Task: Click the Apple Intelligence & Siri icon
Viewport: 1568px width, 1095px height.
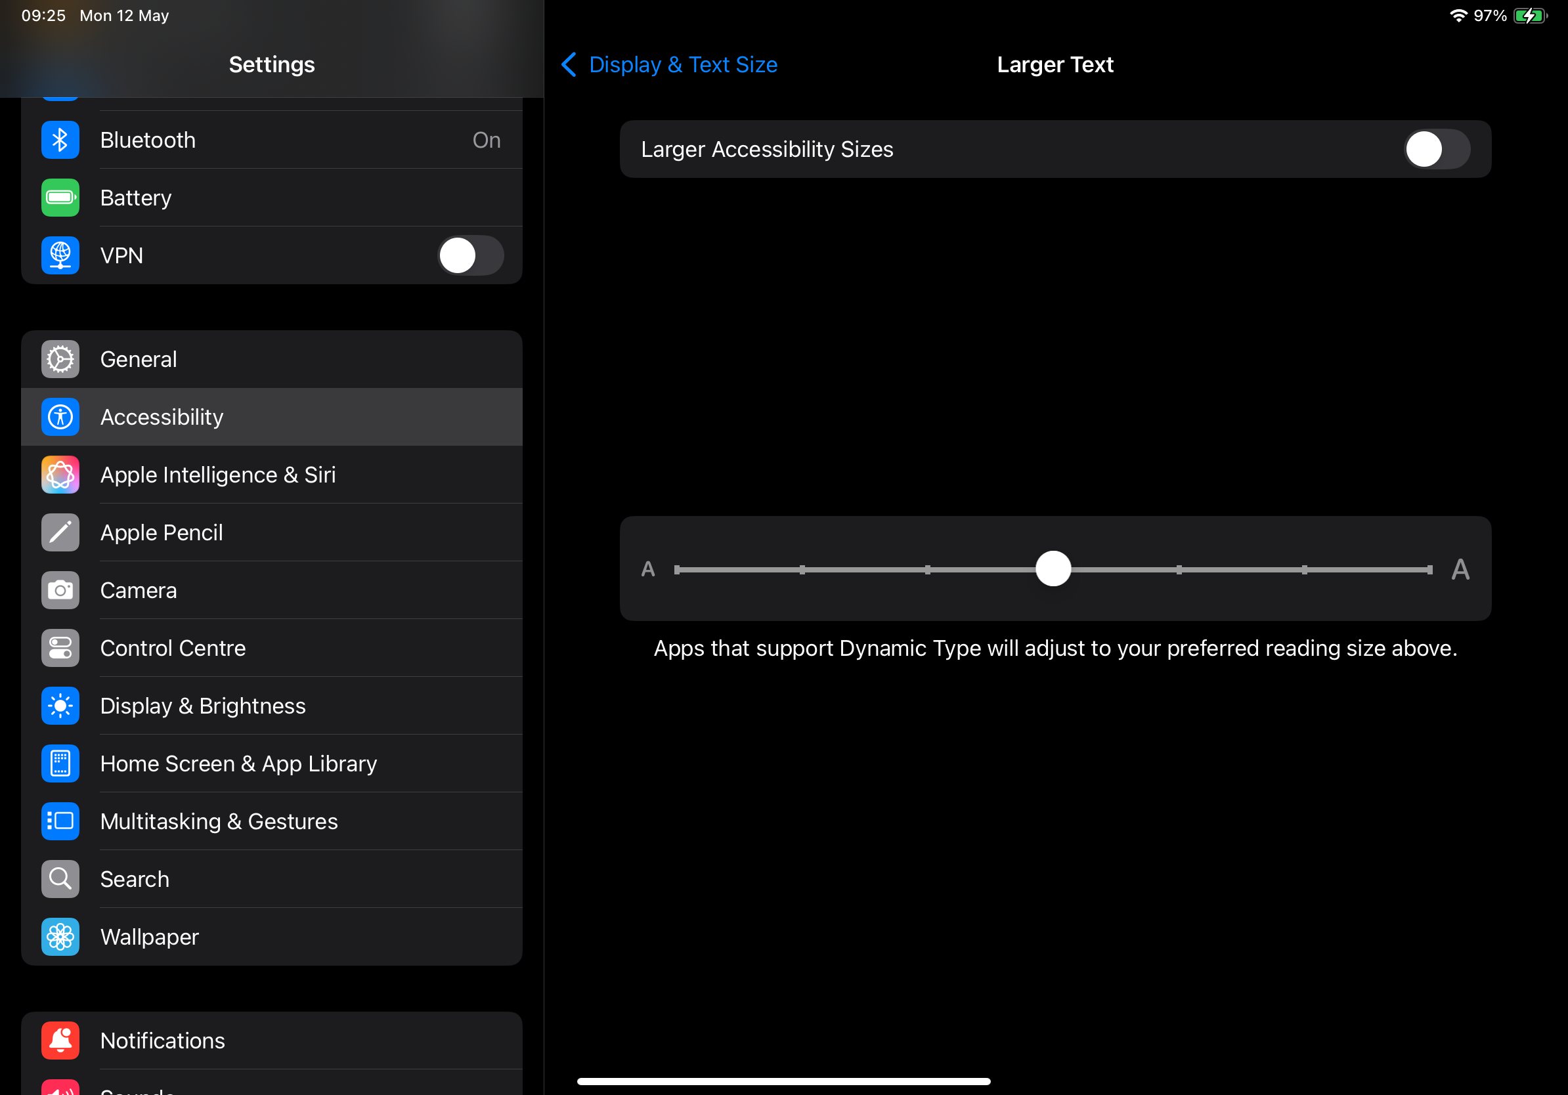Action: (59, 475)
